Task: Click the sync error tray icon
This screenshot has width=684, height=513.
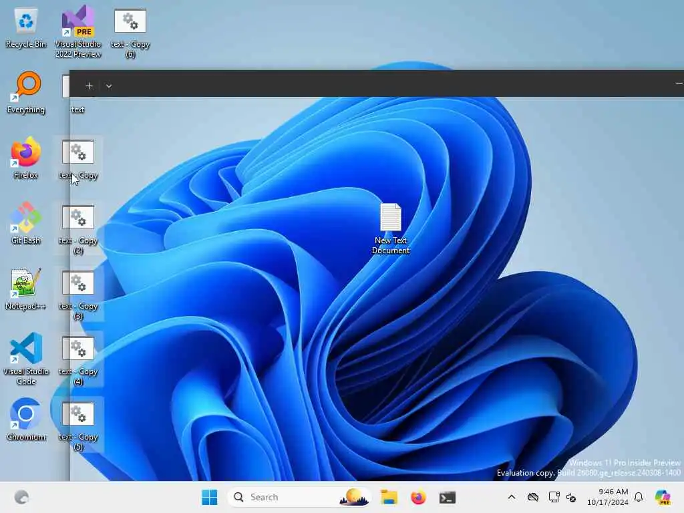Action: point(571,497)
